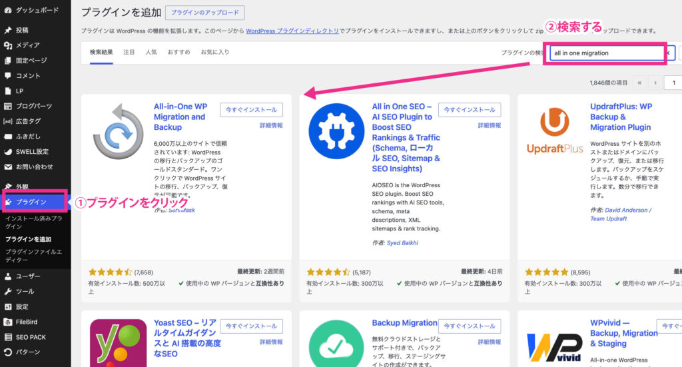Click the ツール wrench icon
The image size is (682, 367).
8,291
